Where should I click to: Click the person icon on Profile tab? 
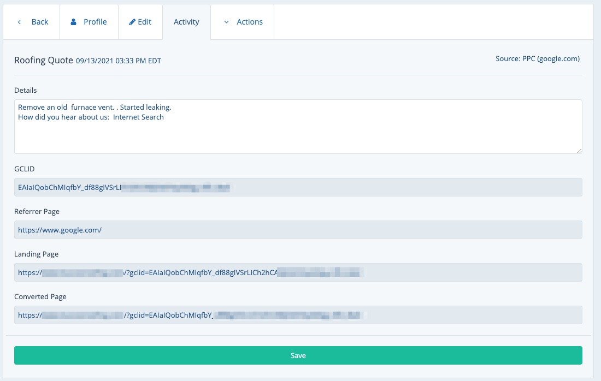[74, 22]
